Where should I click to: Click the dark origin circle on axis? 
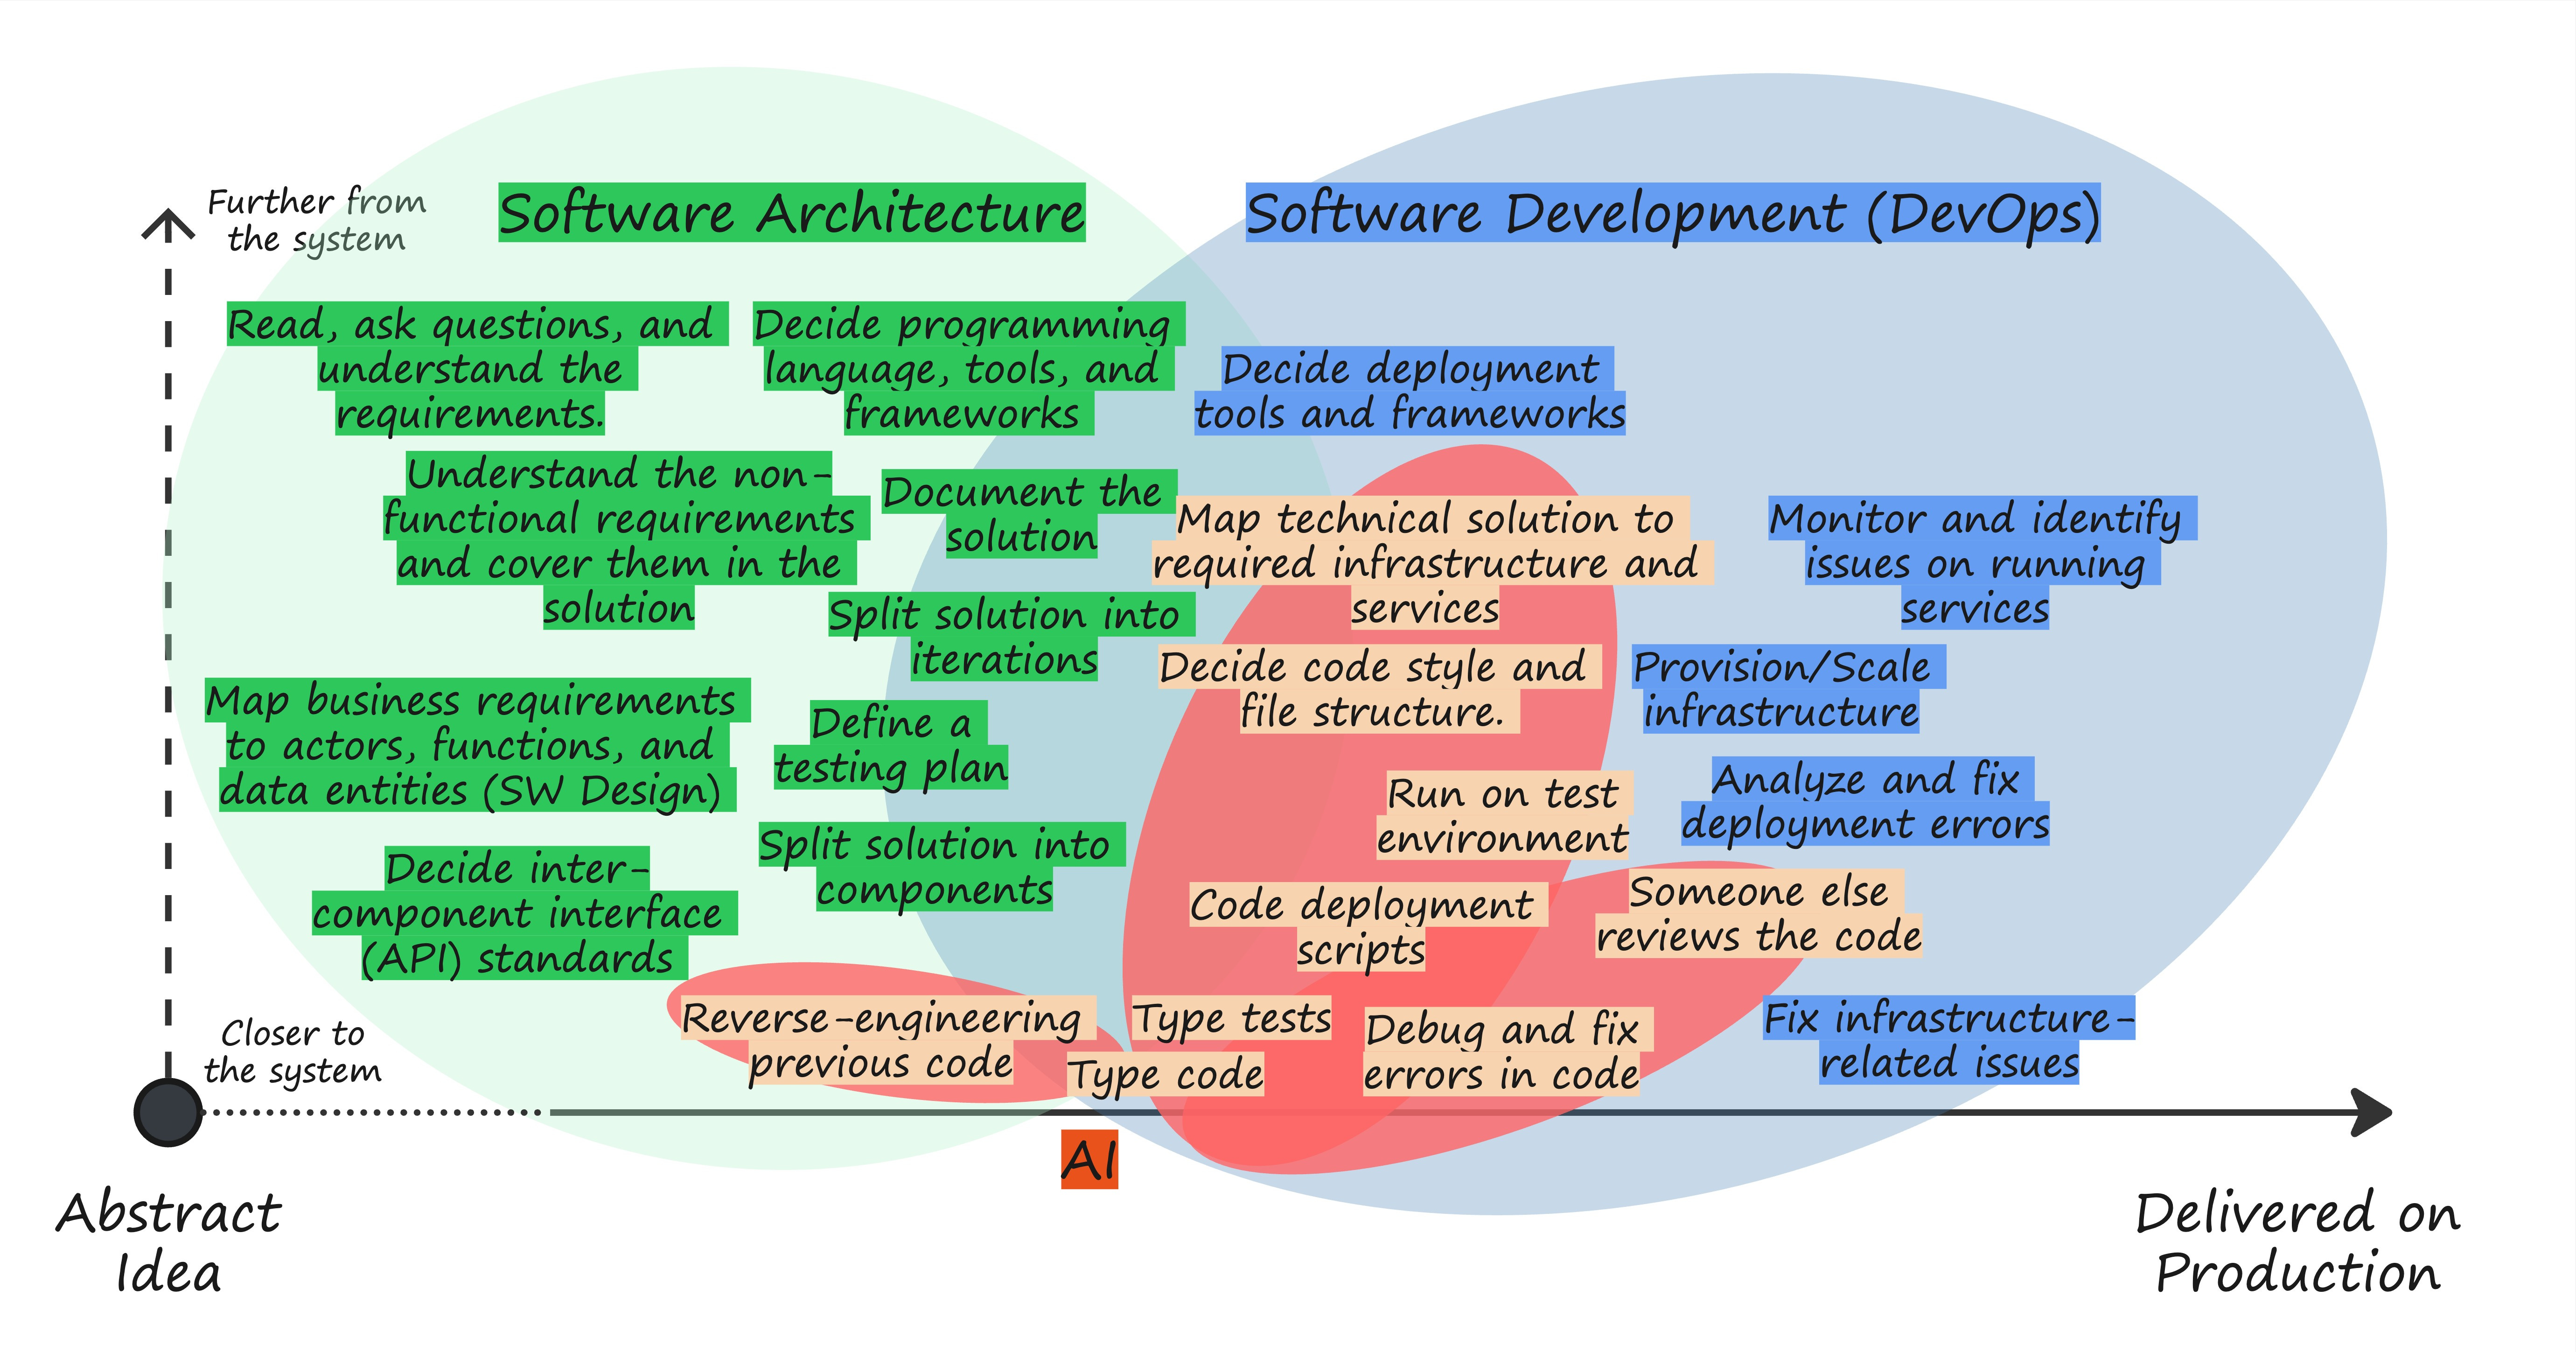(x=168, y=1112)
